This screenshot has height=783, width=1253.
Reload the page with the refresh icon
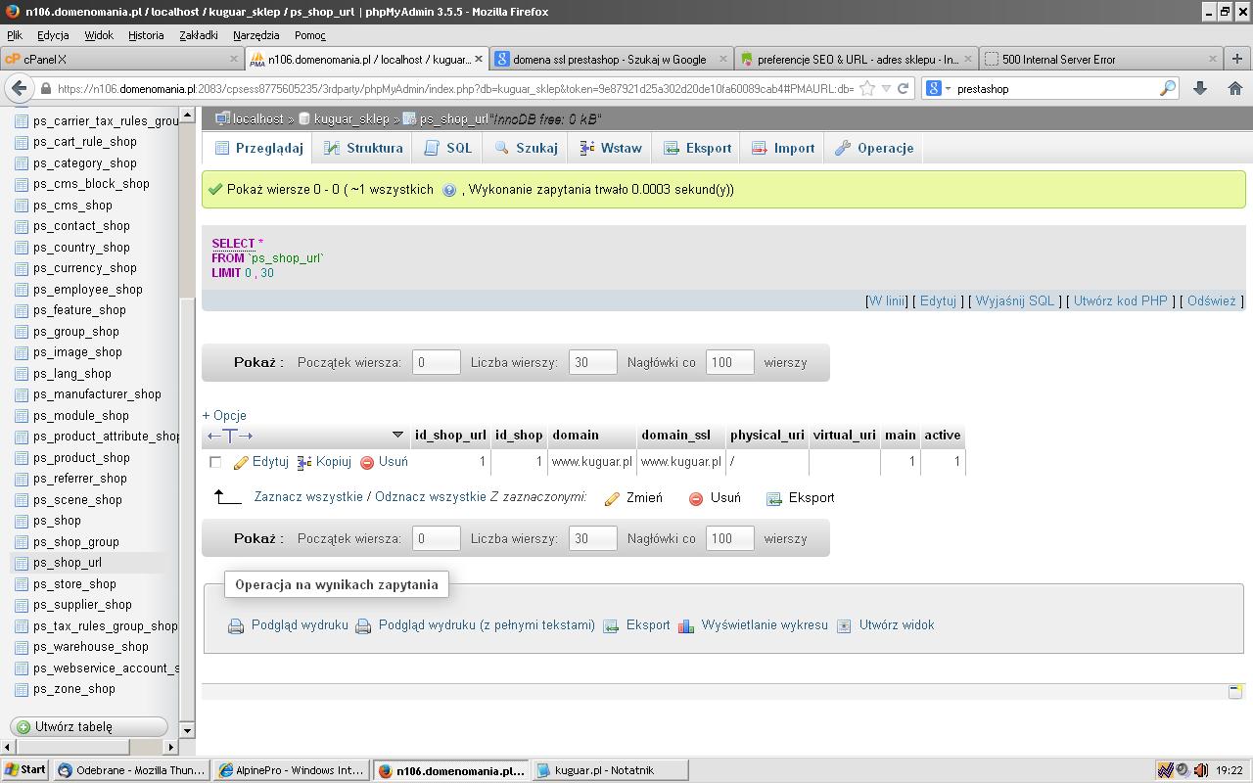(x=904, y=88)
